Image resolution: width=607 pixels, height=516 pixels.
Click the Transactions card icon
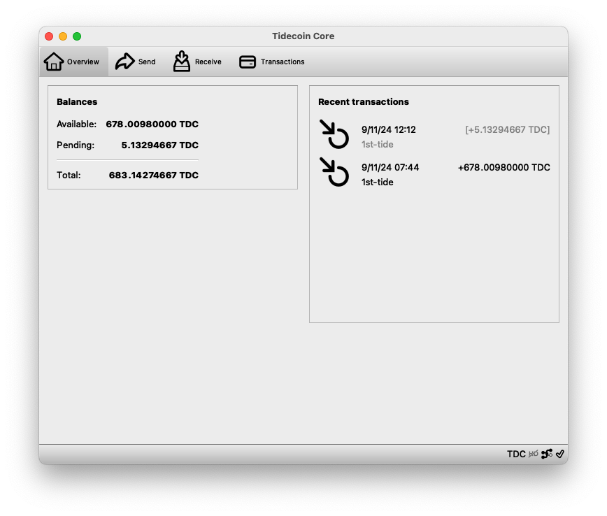(248, 62)
